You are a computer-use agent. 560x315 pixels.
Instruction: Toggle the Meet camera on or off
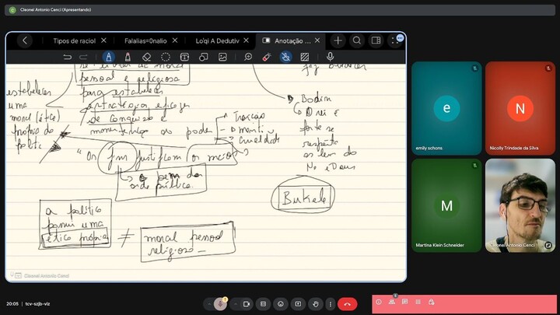pyautogui.click(x=247, y=304)
